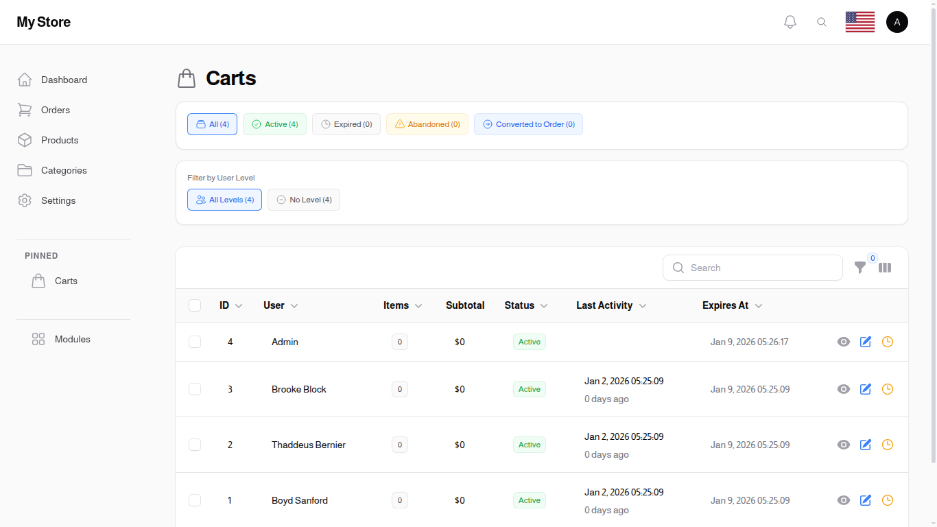Image resolution: width=937 pixels, height=527 pixels.
Task: Open the table filter funnel icon
Action: tap(859, 268)
